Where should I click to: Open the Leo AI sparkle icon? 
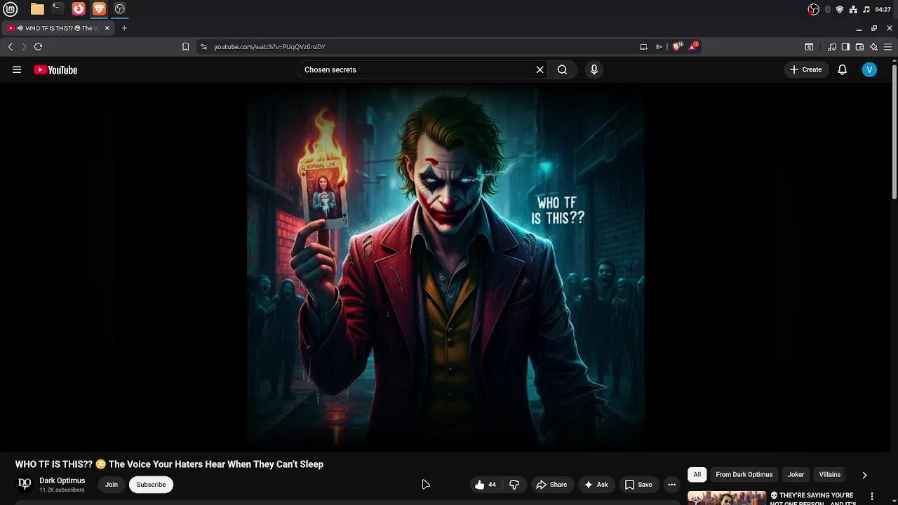(873, 46)
